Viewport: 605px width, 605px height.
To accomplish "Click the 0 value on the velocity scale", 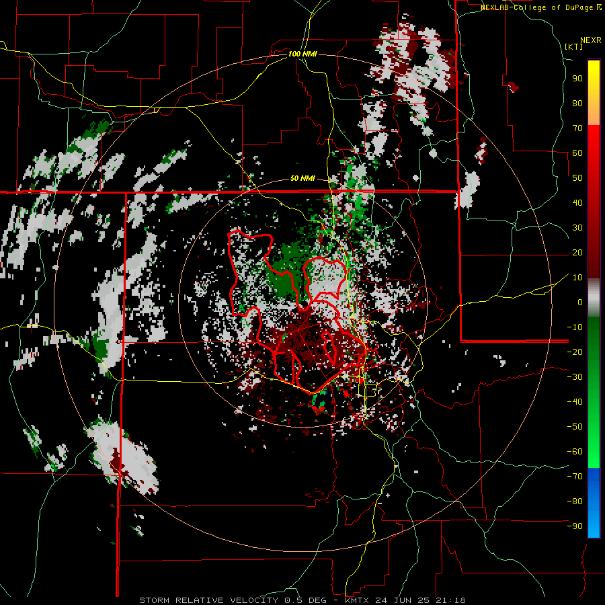I will pyautogui.click(x=580, y=302).
